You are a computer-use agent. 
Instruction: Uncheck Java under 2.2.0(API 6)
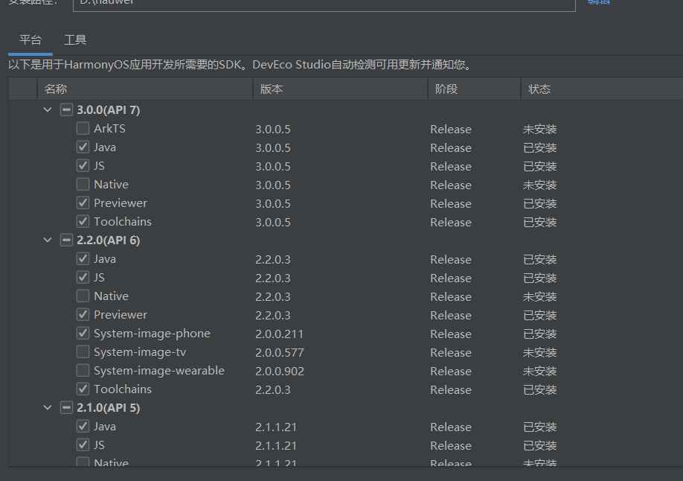pyautogui.click(x=83, y=258)
